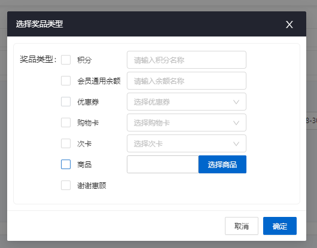Expand the 选择购物卡 dropdown
Viewport: 317px width, 248px height.
tap(187, 123)
